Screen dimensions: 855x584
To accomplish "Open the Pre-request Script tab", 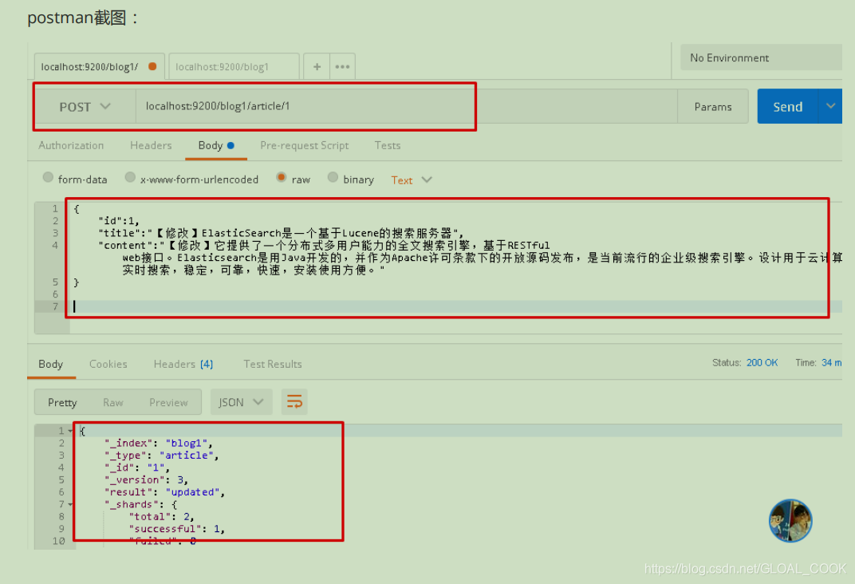I will [x=304, y=145].
